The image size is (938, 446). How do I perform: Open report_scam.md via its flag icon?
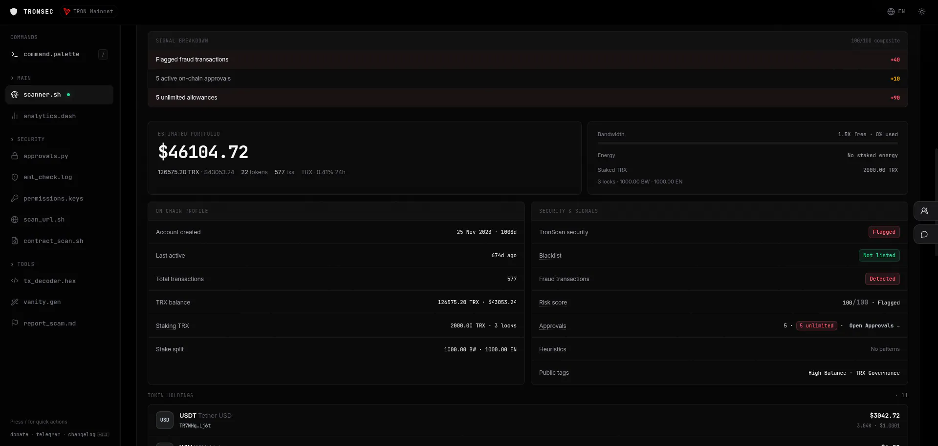[15, 324]
